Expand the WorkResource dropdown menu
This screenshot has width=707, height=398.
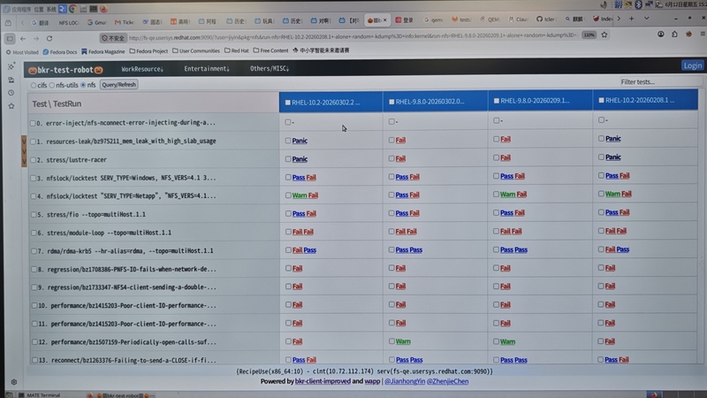[x=142, y=69]
